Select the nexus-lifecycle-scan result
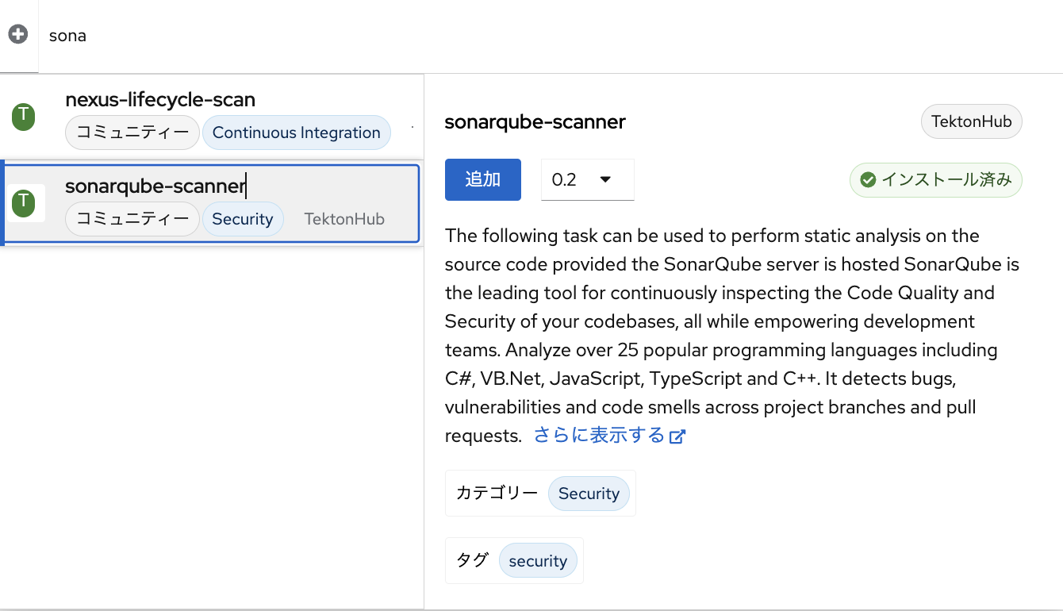Screen dimensions: 1063x611 click(160, 100)
